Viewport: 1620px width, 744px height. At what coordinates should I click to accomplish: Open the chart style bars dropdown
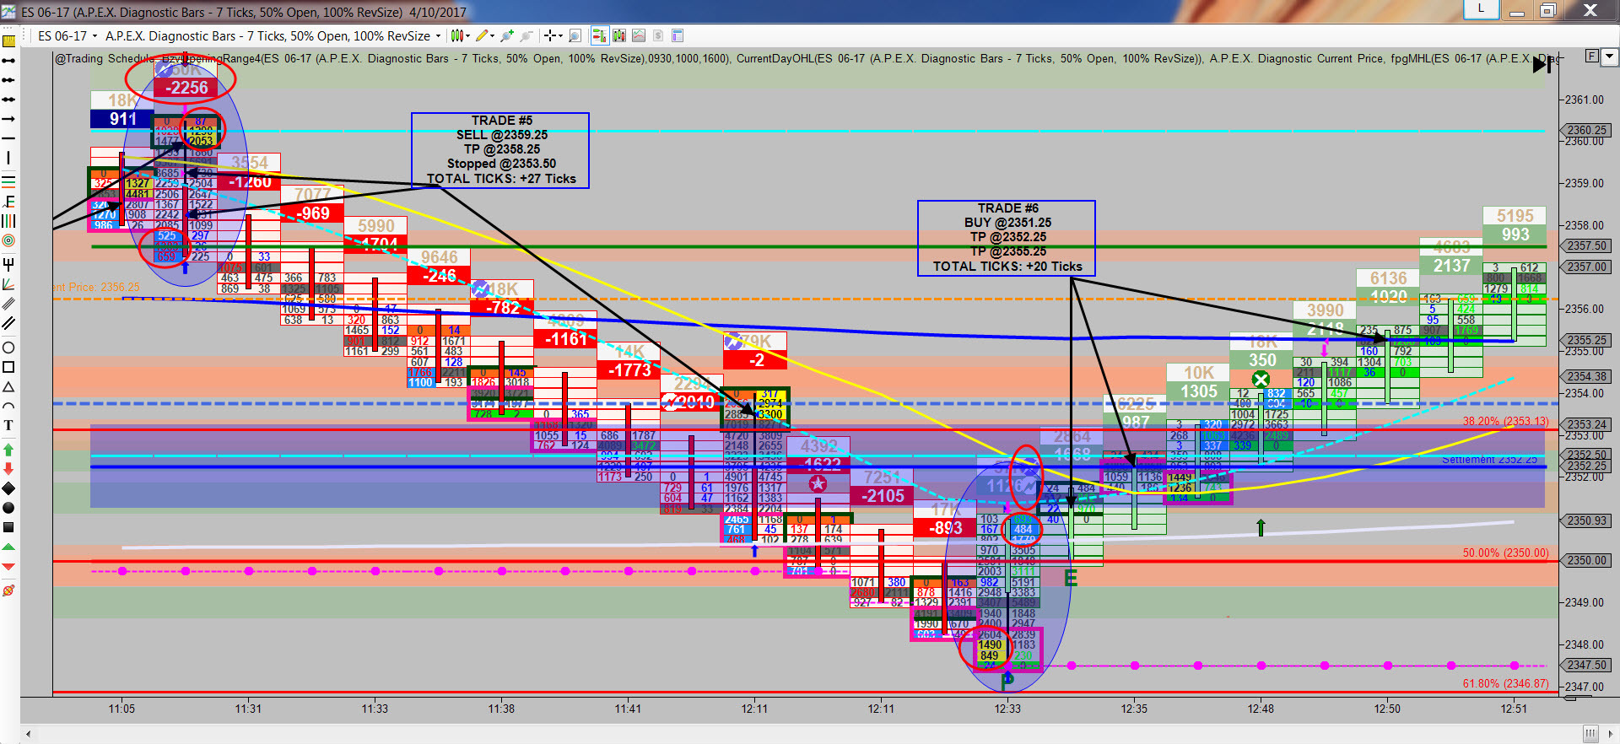460,35
